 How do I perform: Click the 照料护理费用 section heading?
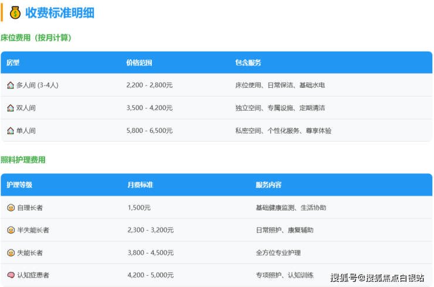(23, 160)
